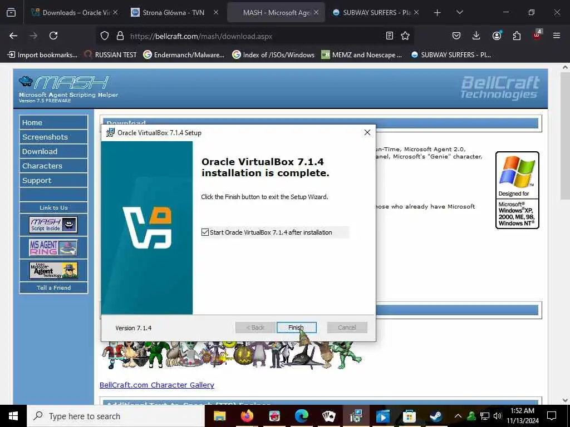
Task: Bookmark this page with the star
Action: click(x=405, y=36)
